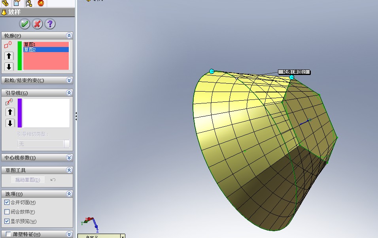Click the 拖动草图(D) button
Screen dimensions: 378x238
(x=28, y=180)
